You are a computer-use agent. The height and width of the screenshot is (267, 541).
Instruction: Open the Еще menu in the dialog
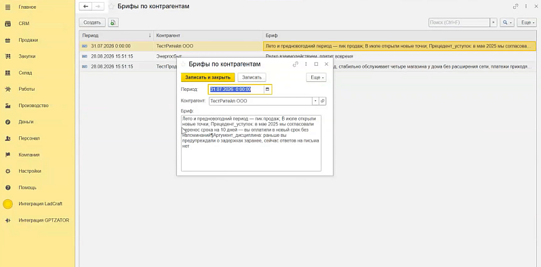click(317, 78)
